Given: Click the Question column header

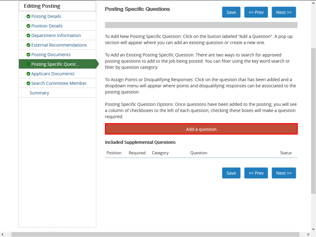Looking at the screenshot, I should [x=199, y=153].
